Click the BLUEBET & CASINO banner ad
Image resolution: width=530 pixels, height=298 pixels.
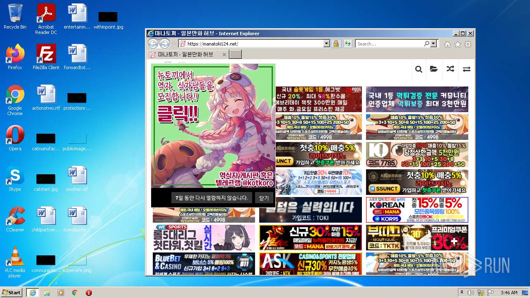point(204,264)
